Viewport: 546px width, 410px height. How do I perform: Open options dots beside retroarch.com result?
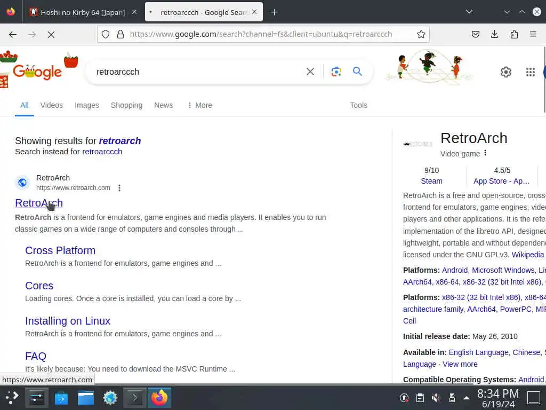(x=119, y=188)
